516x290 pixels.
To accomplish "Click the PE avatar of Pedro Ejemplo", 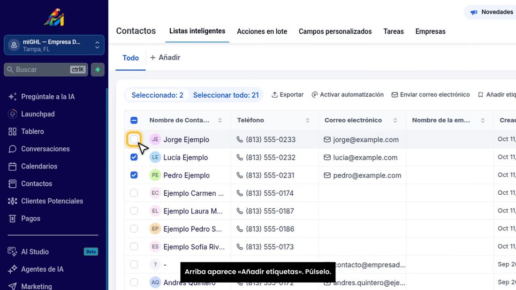I will 155,175.
